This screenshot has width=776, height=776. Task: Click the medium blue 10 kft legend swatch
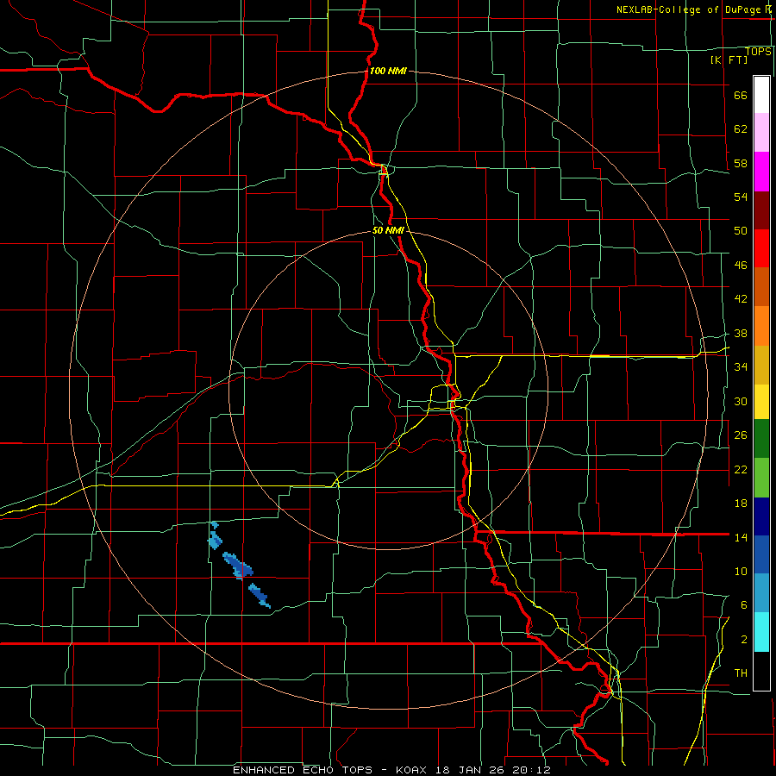[x=761, y=554]
